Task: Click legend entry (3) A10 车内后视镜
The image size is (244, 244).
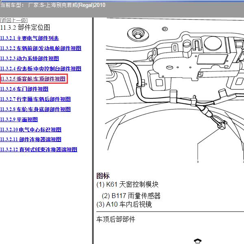Action: (x=124, y=205)
